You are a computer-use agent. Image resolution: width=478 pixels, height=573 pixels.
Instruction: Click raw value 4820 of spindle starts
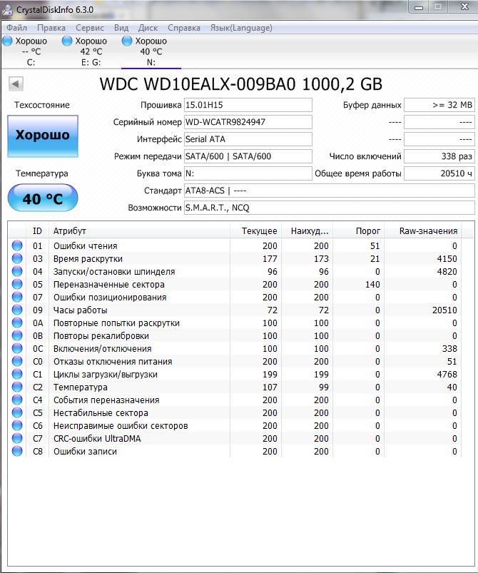click(x=447, y=272)
